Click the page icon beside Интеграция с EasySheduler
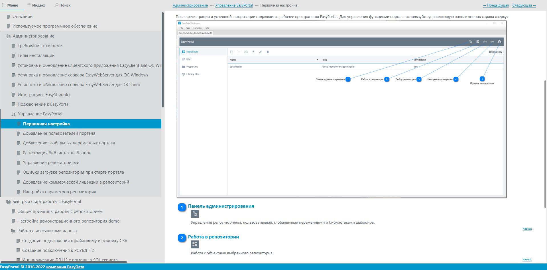Image resolution: width=547 pixels, height=270 pixels. click(13, 95)
